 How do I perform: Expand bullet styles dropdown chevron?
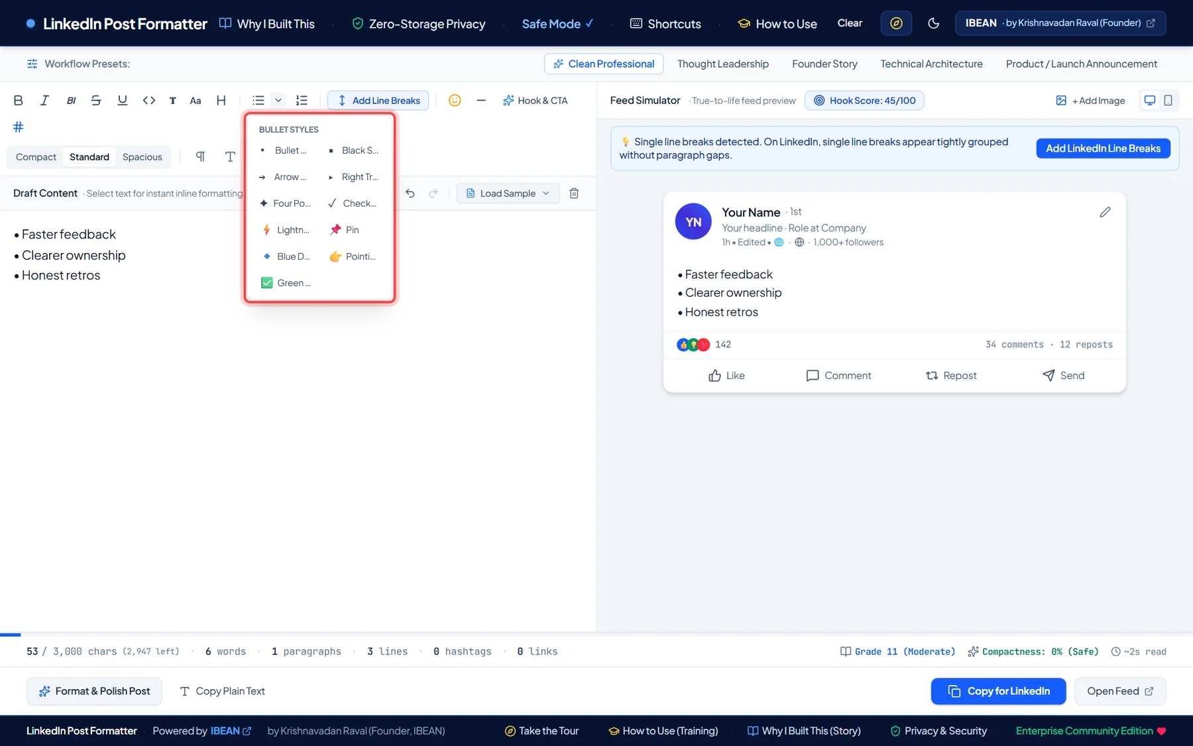278,101
